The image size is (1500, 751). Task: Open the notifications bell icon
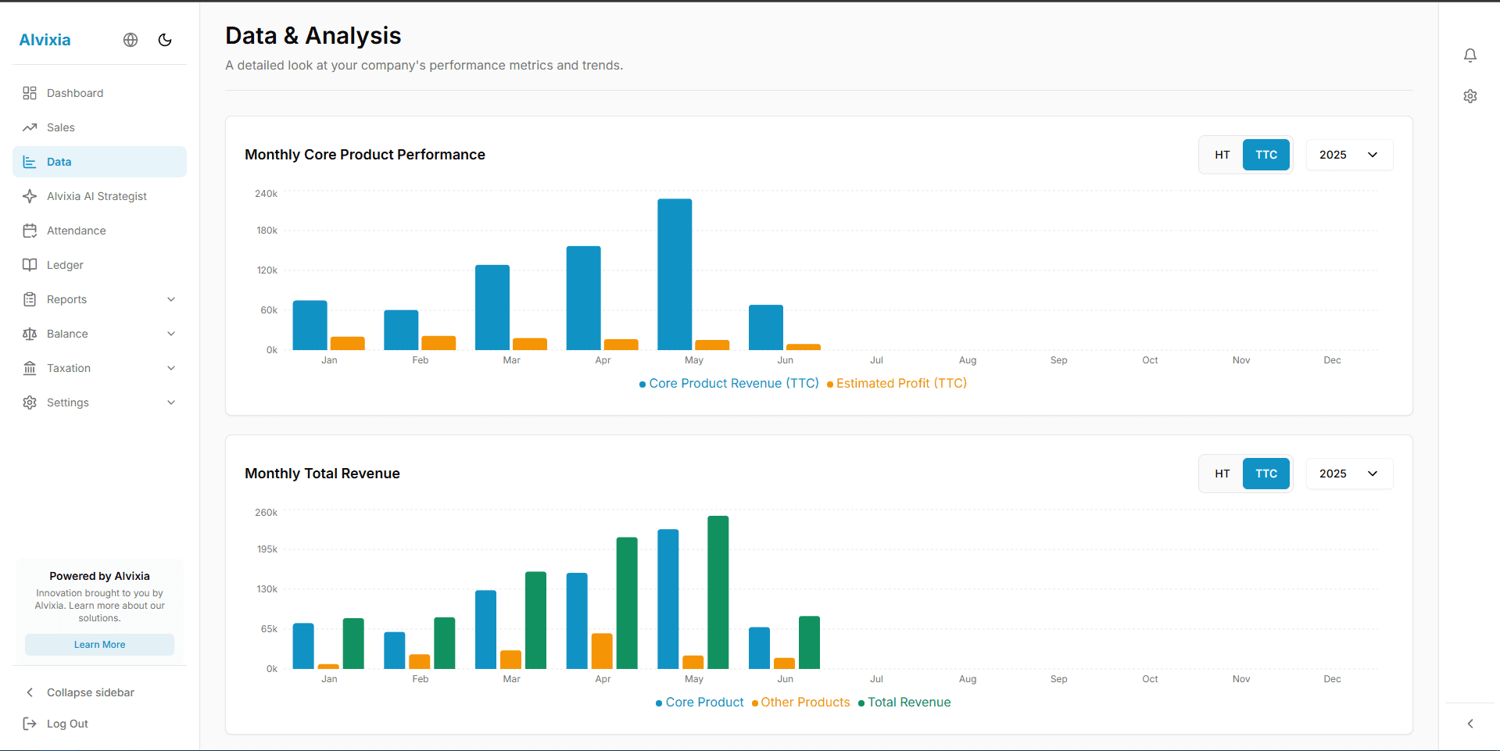point(1470,55)
